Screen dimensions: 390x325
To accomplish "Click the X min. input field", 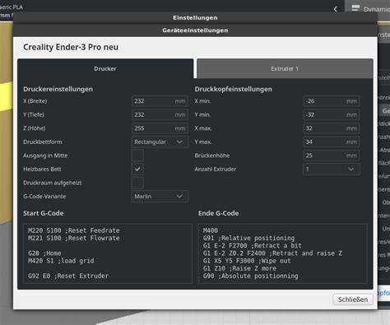I will pyautogui.click(x=332, y=101).
